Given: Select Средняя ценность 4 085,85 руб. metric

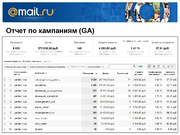Looking at the screenshot, I should 107,48.
